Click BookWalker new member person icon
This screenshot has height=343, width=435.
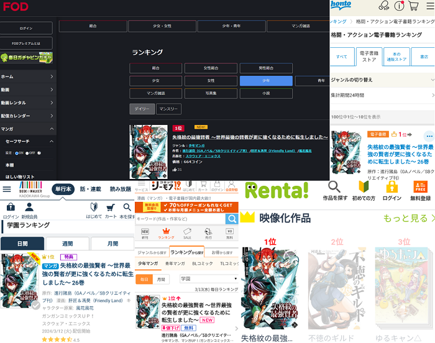tap(29, 207)
